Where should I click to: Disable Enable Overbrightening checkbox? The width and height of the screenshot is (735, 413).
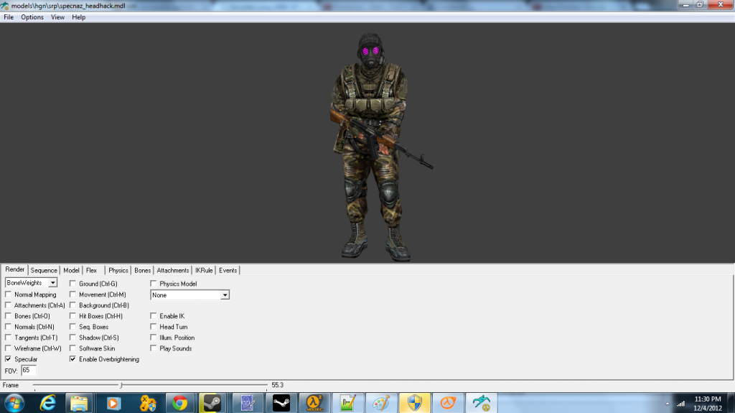(72, 359)
